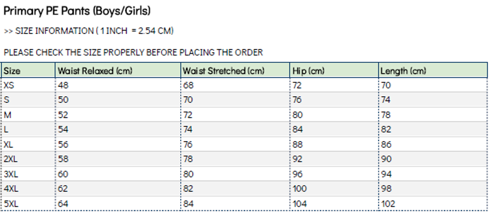Select the Length value 102 for 5XL
Image resolution: width=490 pixels, height=214 pixels.
pos(388,204)
